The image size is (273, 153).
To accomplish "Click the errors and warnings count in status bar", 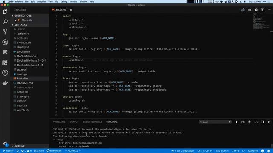I will click(26, 151).
